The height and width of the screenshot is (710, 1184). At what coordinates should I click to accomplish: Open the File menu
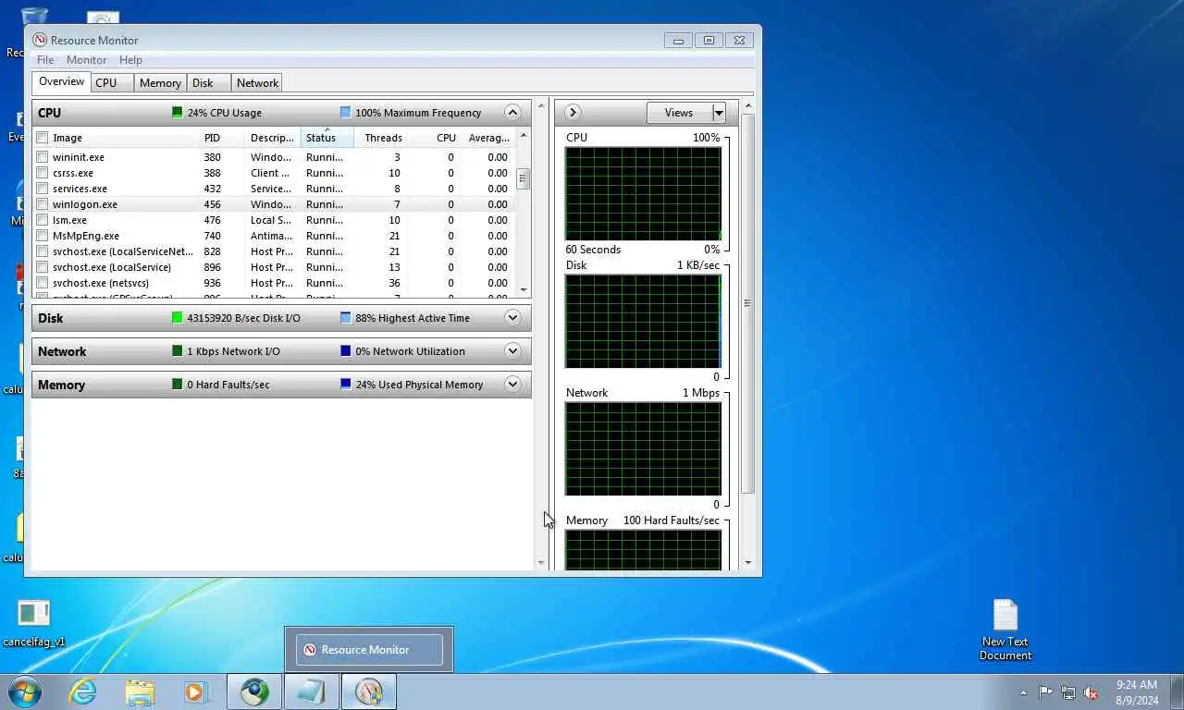[44, 60]
